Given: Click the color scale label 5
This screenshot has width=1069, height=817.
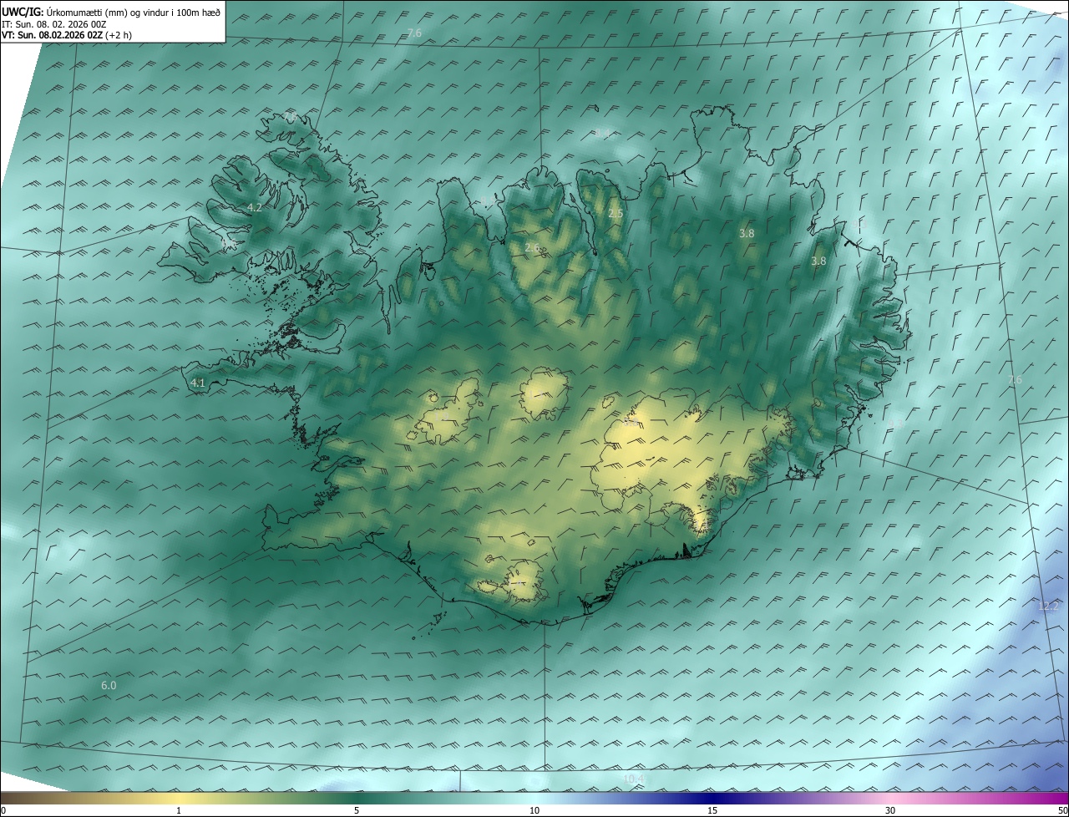Looking at the screenshot, I should pyautogui.click(x=357, y=810).
